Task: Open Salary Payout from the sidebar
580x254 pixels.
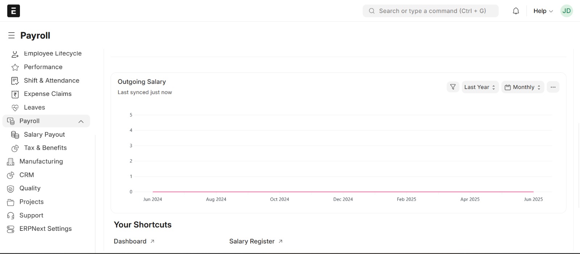Action: (x=44, y=135)
